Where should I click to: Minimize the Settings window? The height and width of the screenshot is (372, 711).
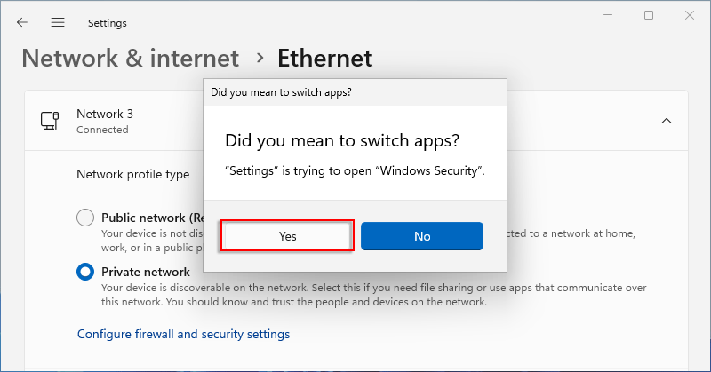[x=608, y=15]
